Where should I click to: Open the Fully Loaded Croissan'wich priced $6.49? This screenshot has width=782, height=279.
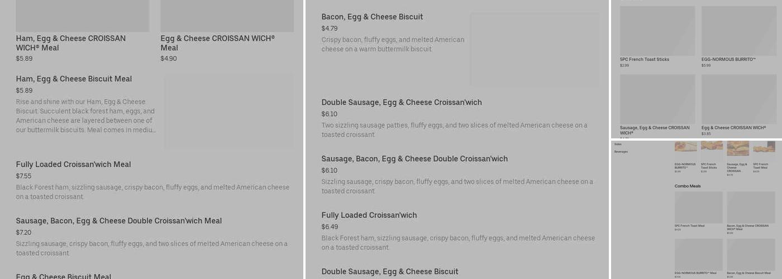pos(369,215)
